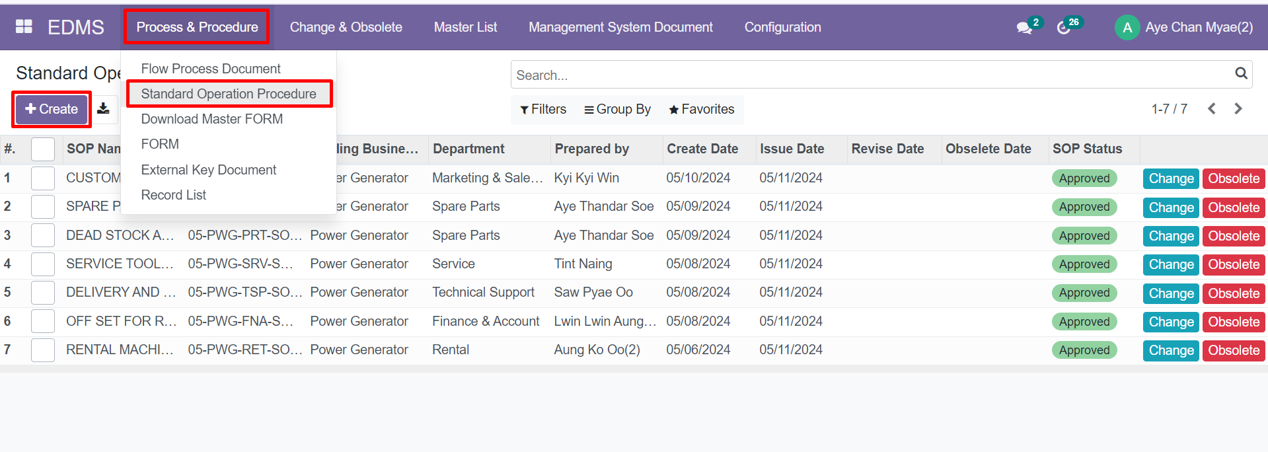The image size is (1268, 452).
Task: Click Change for the RENTAL MACHI row
Action: pos(1171,350)
